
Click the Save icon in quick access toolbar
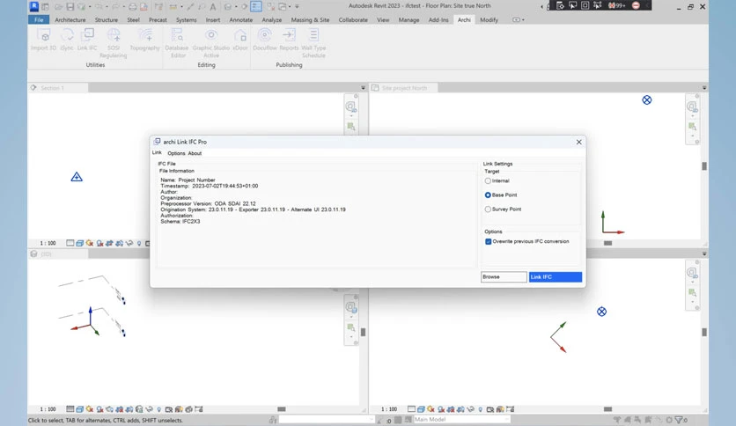point(70,6)
